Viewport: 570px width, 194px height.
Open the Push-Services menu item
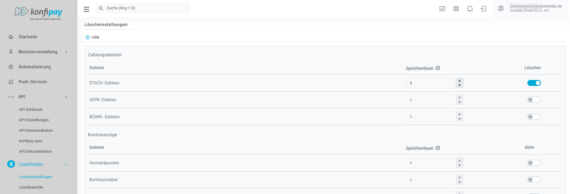33,82
